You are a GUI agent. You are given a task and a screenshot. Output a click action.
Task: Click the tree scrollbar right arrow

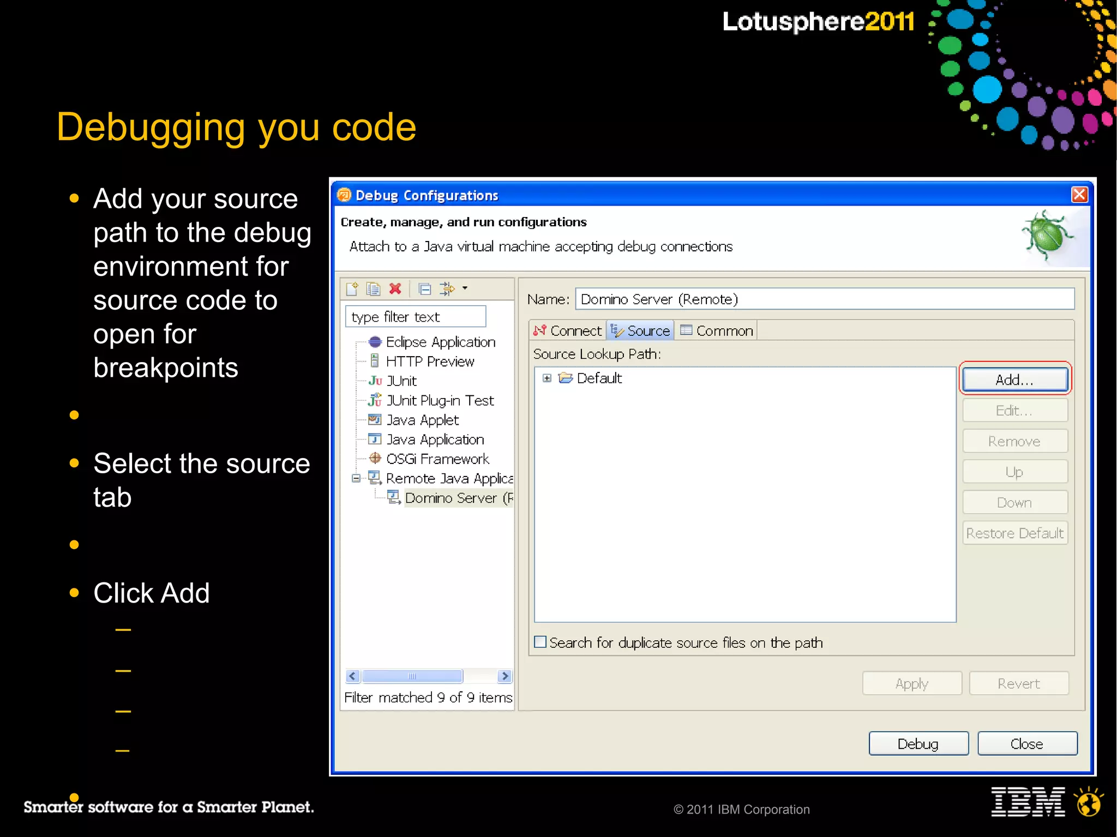click(x=505, y=676)
